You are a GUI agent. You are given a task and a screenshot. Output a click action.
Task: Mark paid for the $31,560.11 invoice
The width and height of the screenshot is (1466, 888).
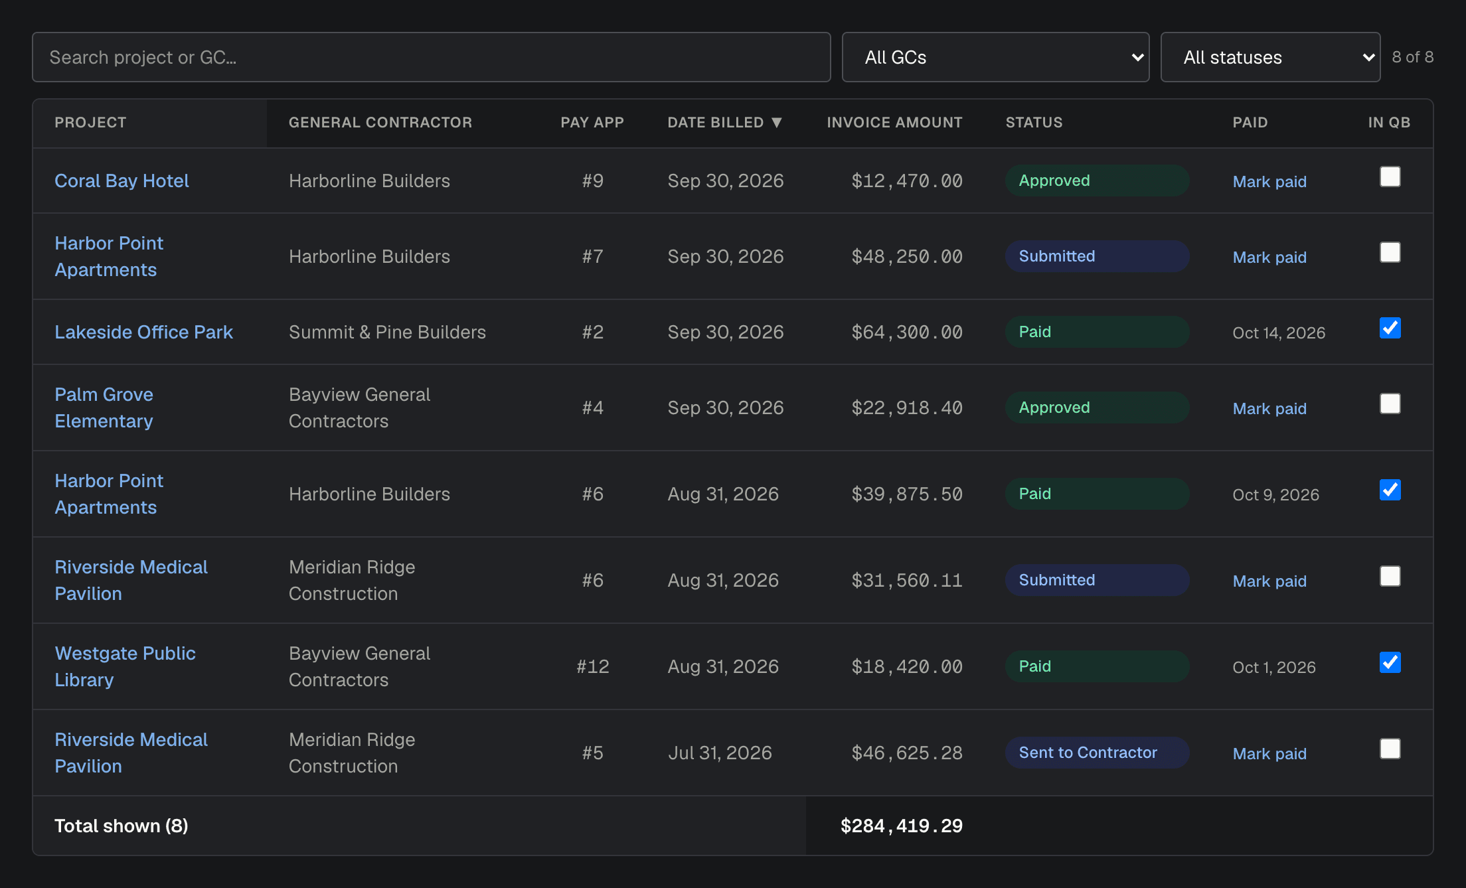point(1269,581)
